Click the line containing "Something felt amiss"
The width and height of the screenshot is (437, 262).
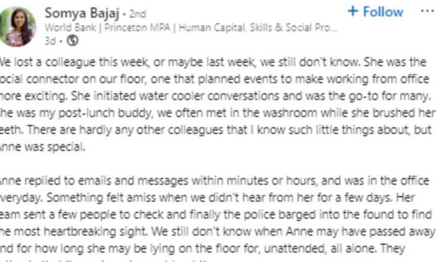(x=212, y=196)
